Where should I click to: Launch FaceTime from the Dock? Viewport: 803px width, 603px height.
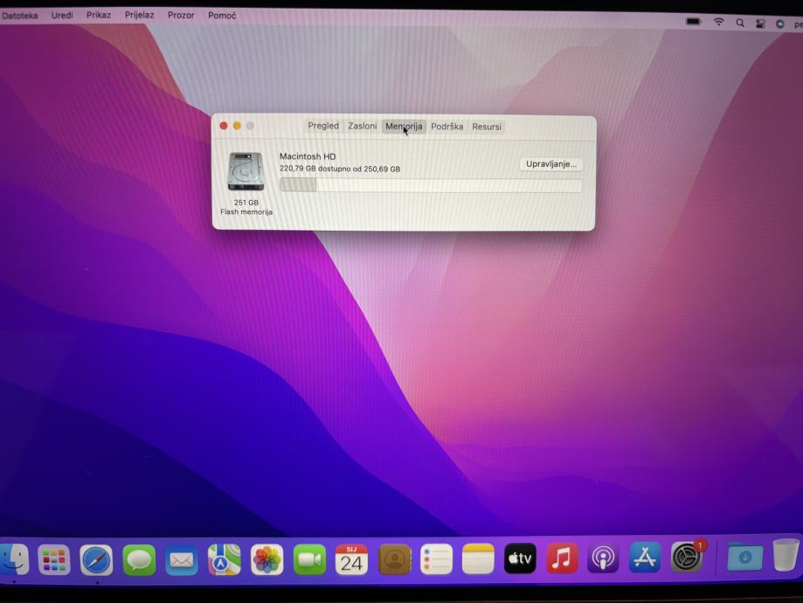point(308,559)
